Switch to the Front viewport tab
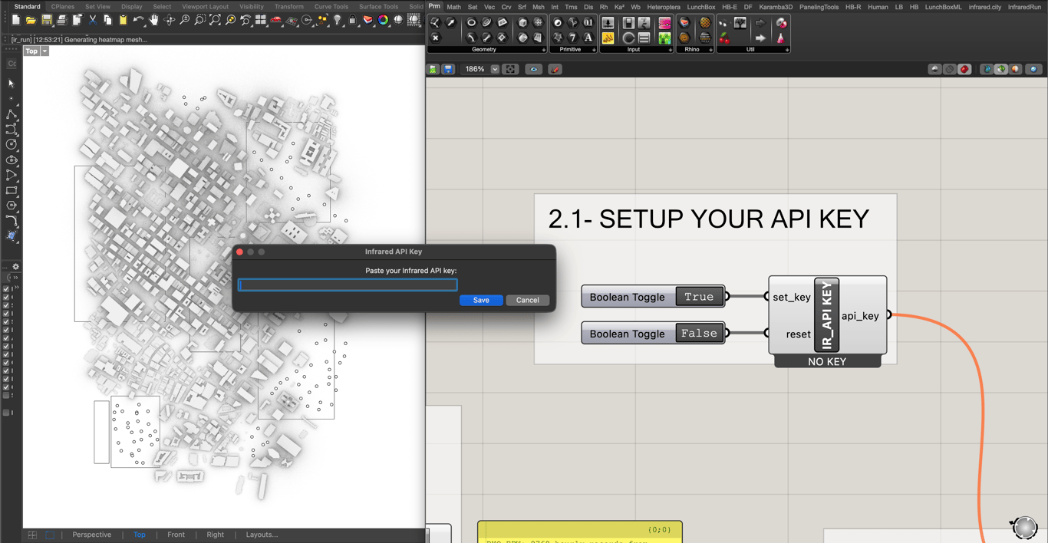The height and width of the screenshot is (543, 1048). 176,535
